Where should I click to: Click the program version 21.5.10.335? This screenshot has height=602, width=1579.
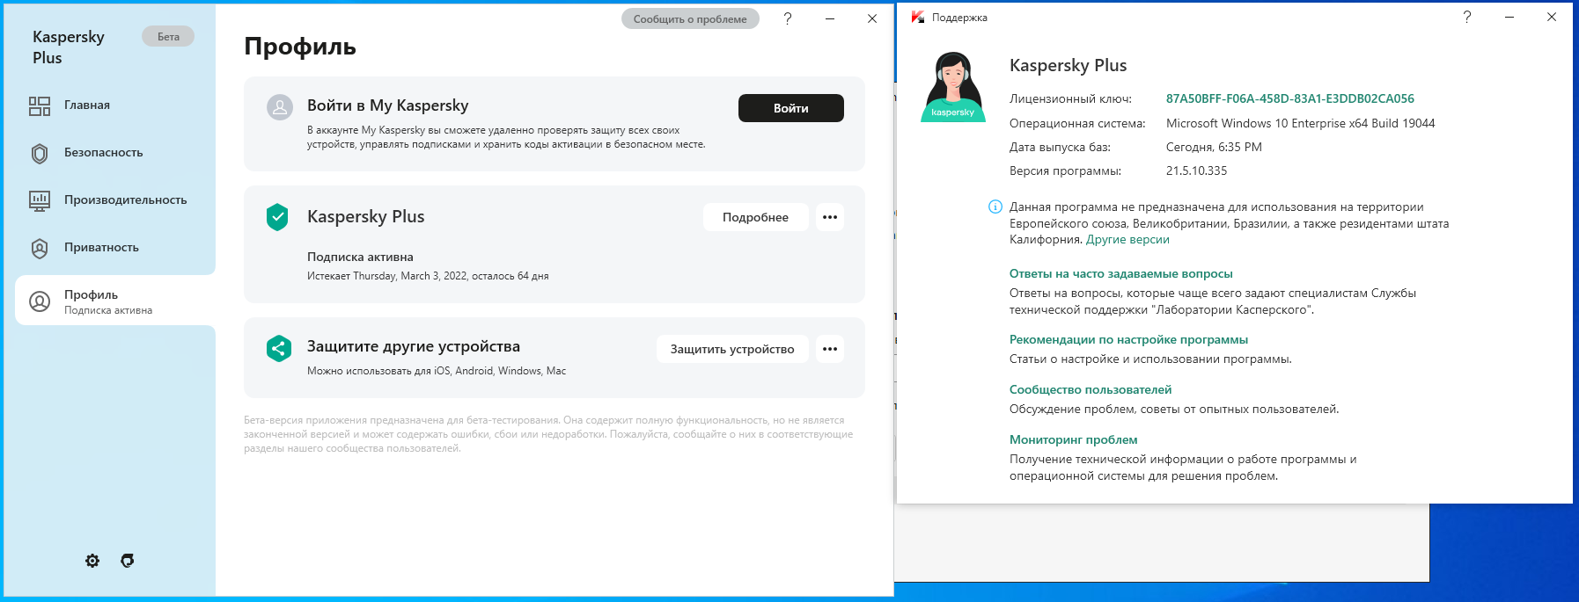pyautogui.click(x=1196, y=171)
